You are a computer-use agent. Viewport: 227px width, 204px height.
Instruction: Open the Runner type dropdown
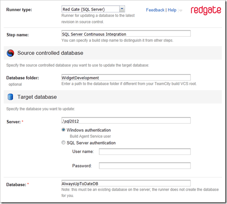point(93,9)
